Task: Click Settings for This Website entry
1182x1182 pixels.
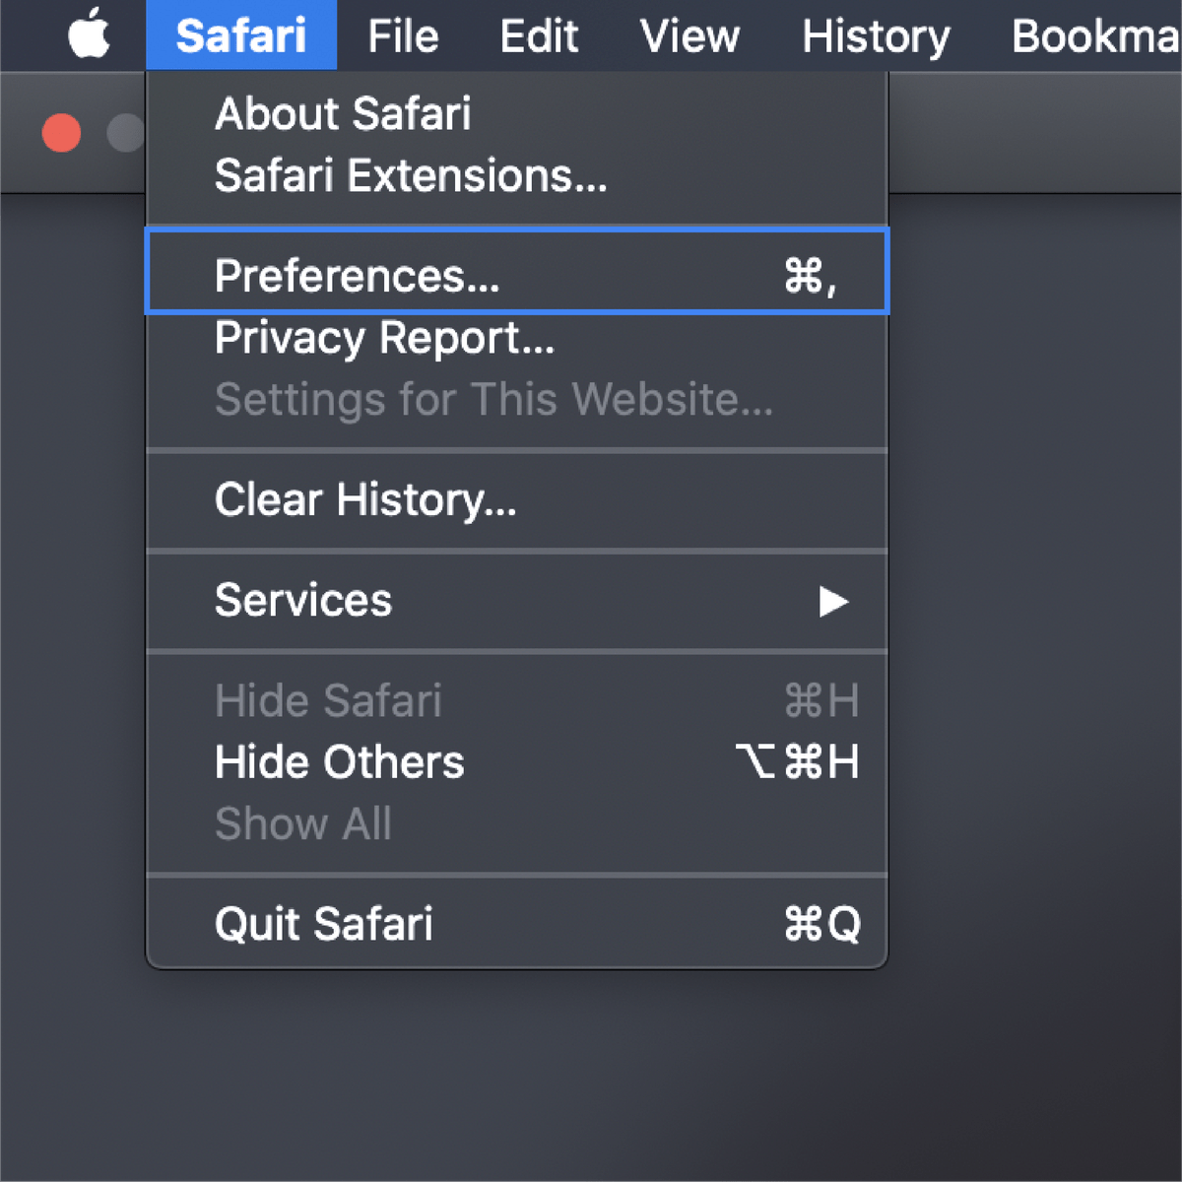Action: click(493, 400)
